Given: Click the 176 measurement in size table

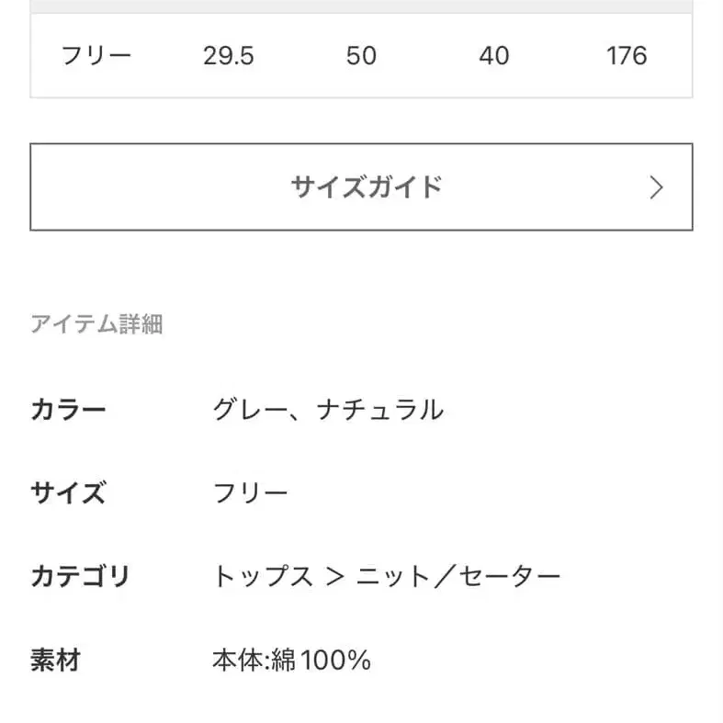Looking at the screenshot, I should click(x=627, y=55).
